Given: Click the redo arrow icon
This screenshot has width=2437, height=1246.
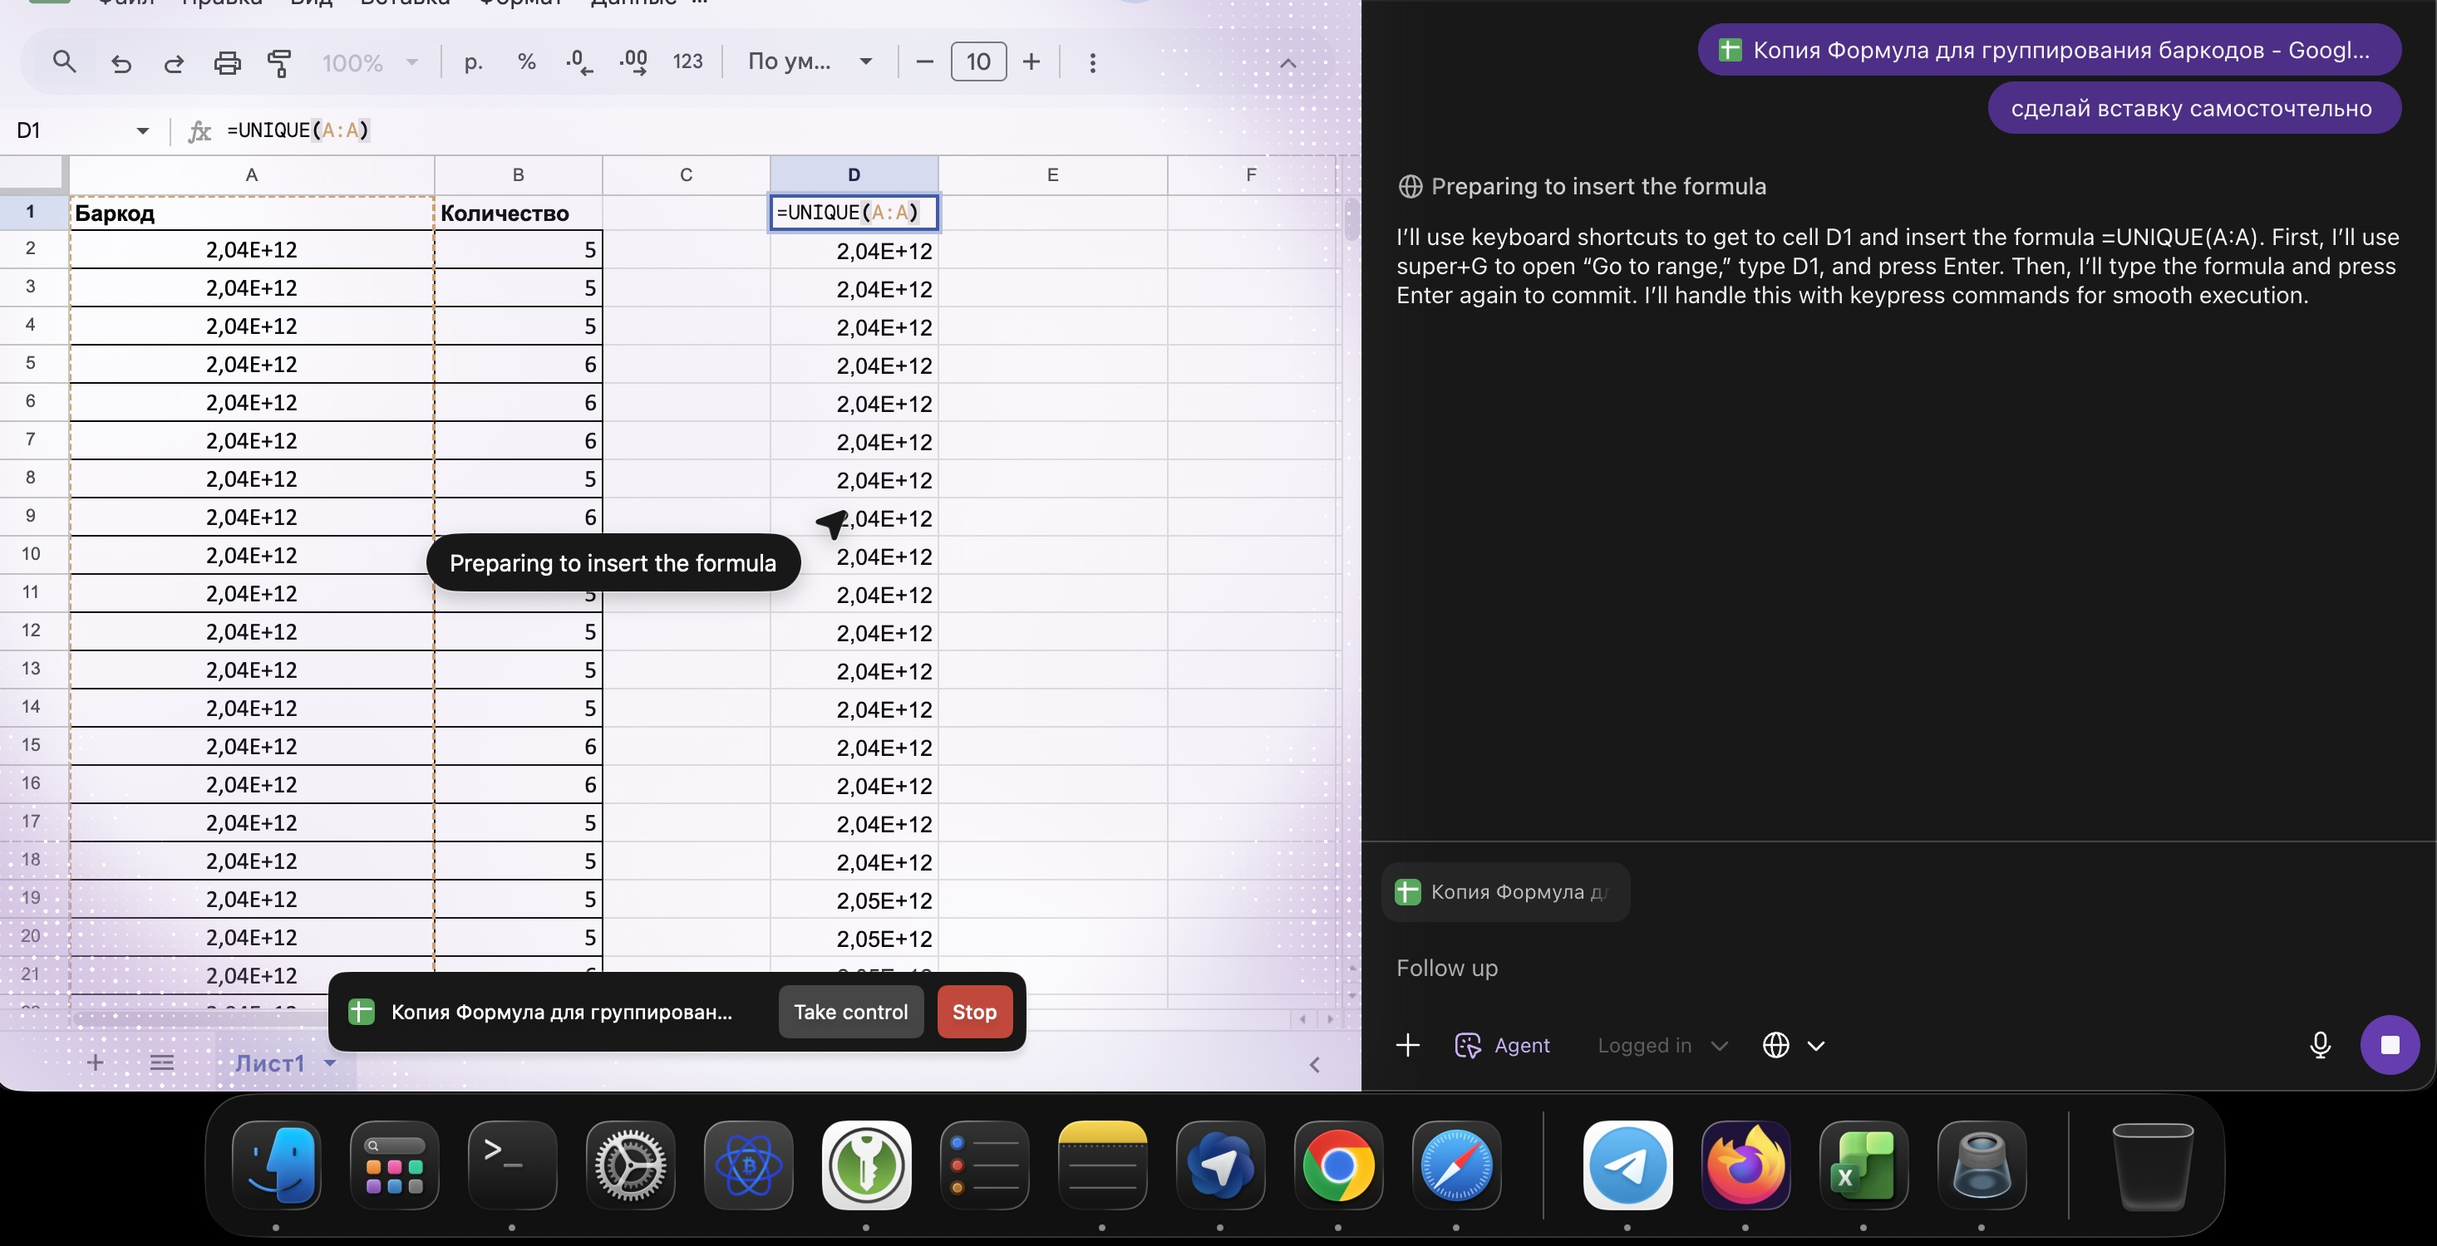Looking at the screenshot, I should click(174, 63).
